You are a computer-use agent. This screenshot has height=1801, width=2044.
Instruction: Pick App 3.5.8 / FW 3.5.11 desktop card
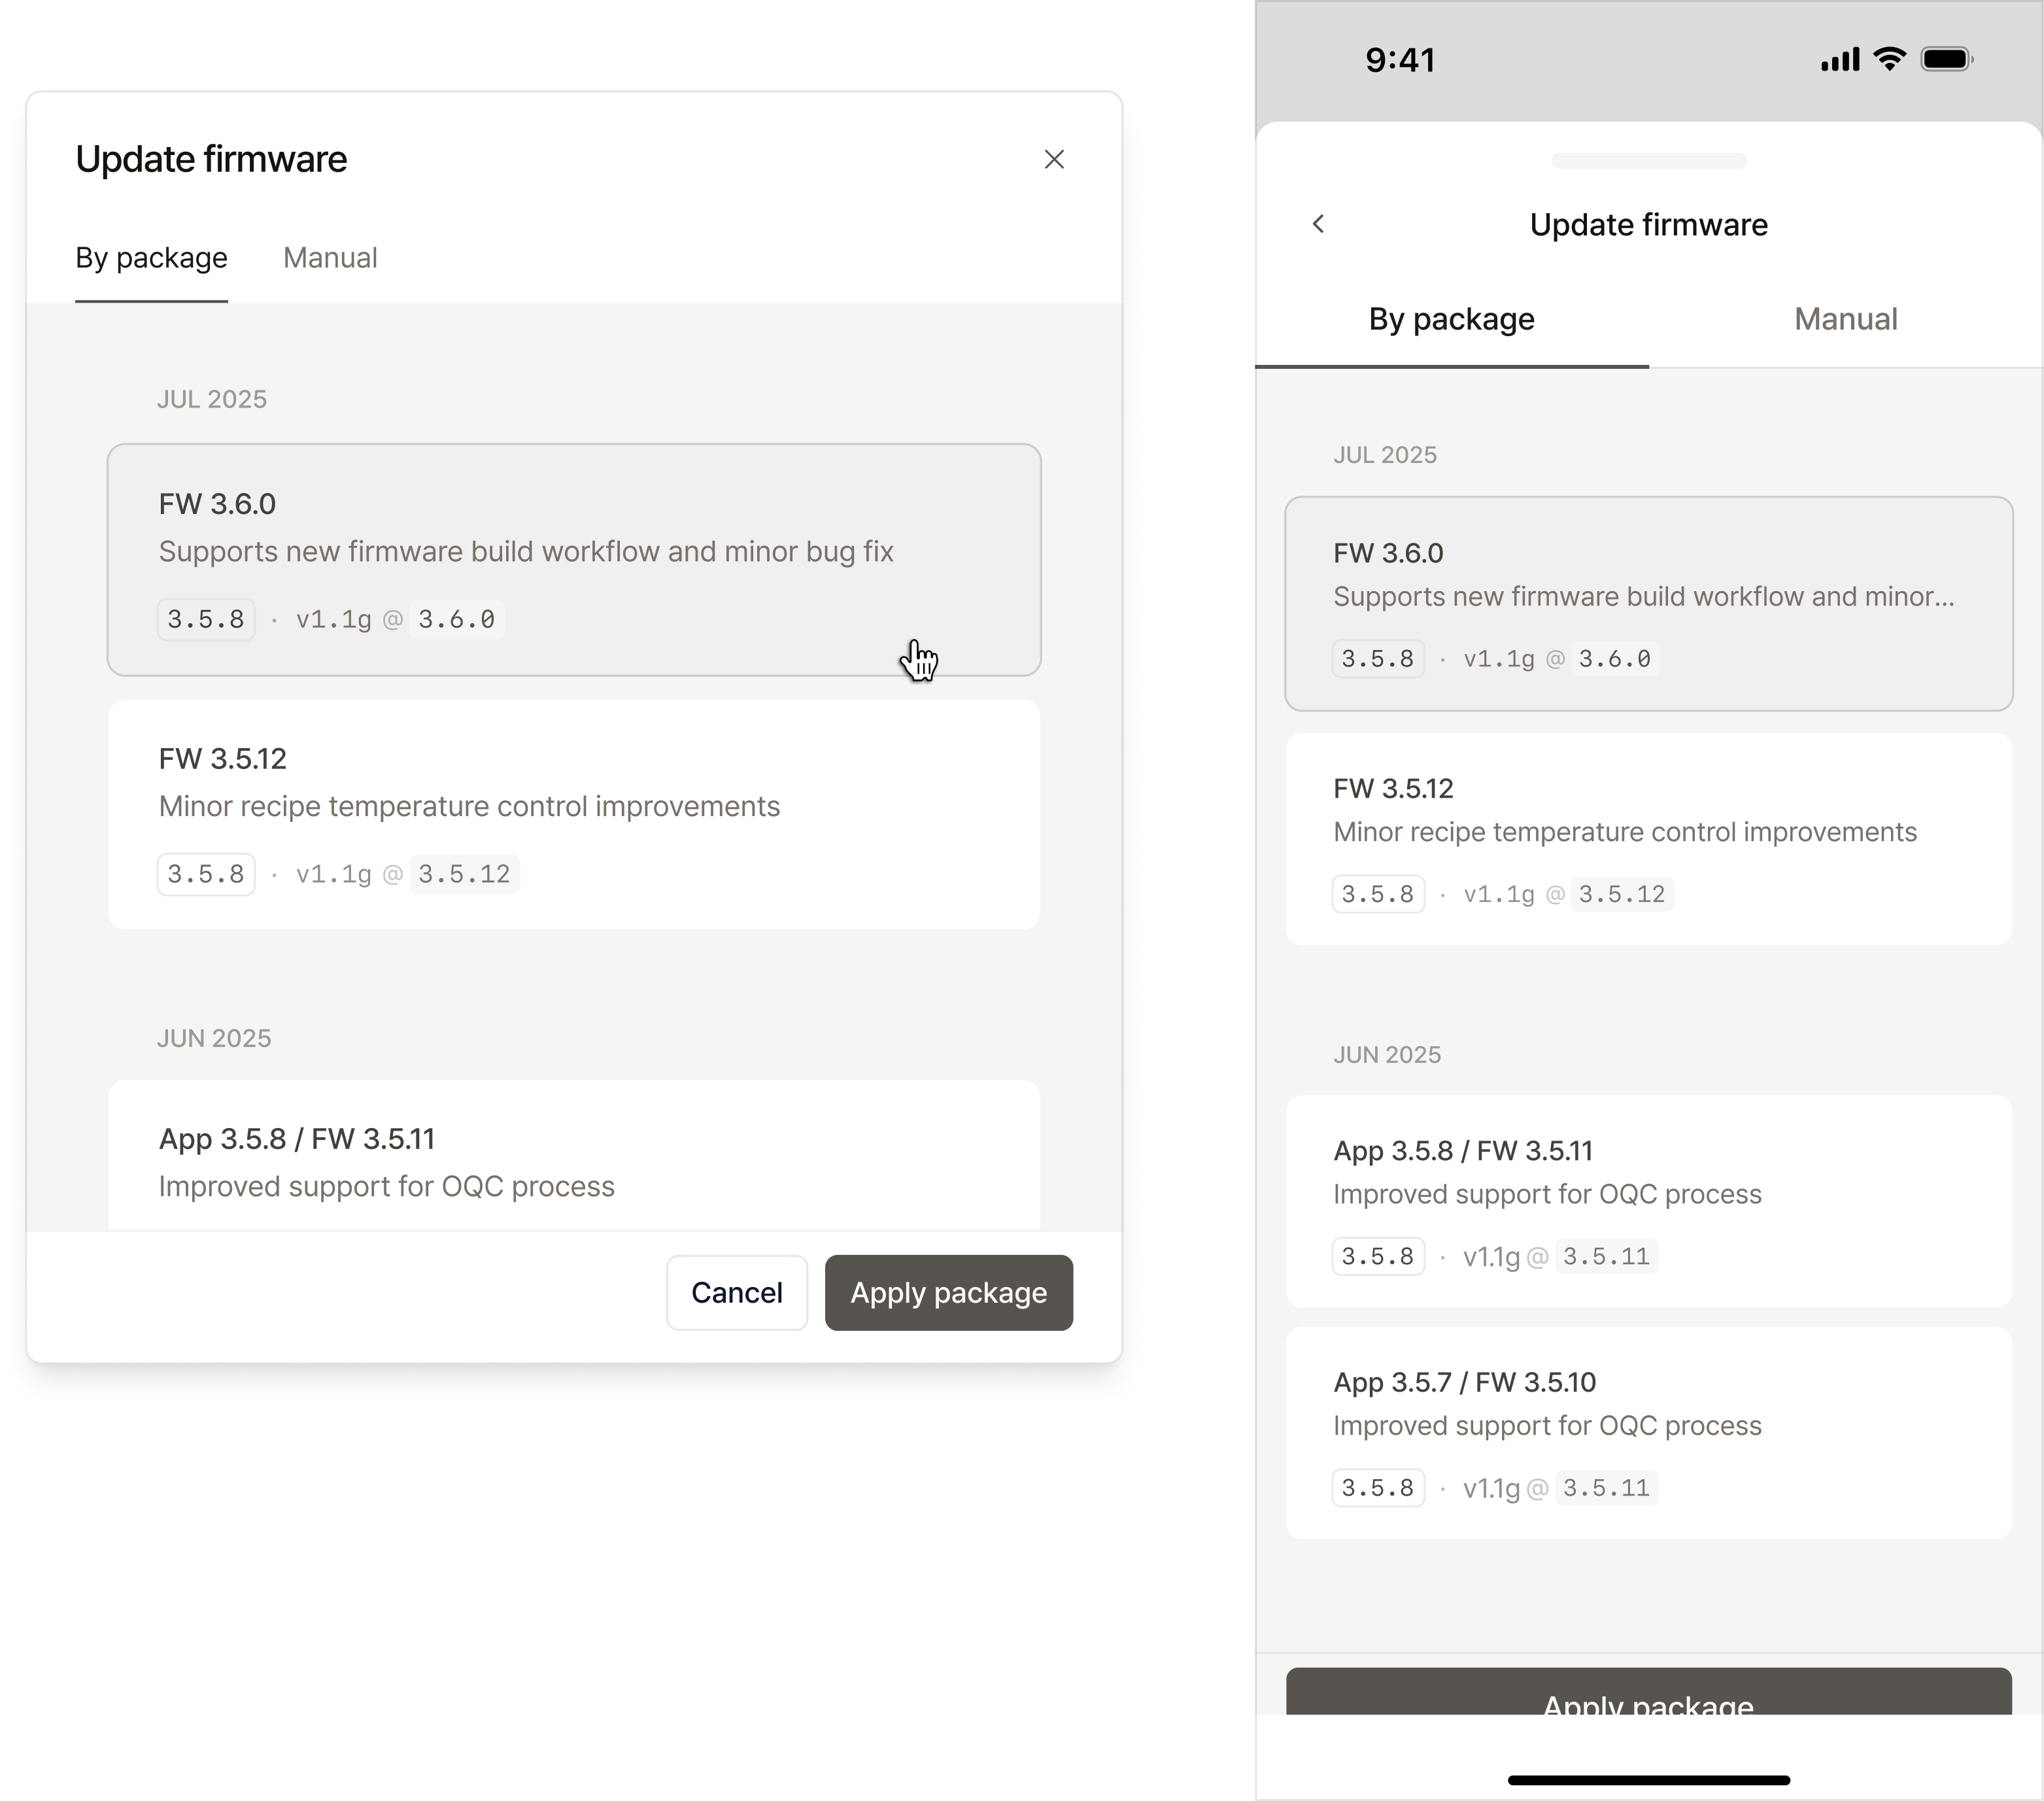click(574, 1160)
